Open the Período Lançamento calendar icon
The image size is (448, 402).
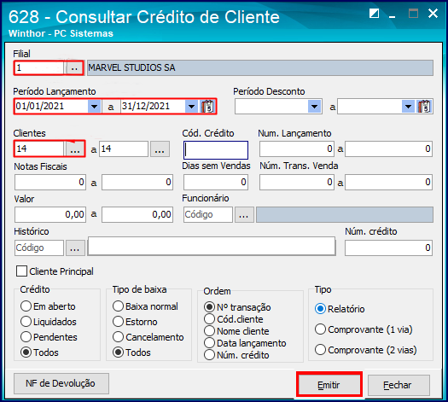[207, 107]
